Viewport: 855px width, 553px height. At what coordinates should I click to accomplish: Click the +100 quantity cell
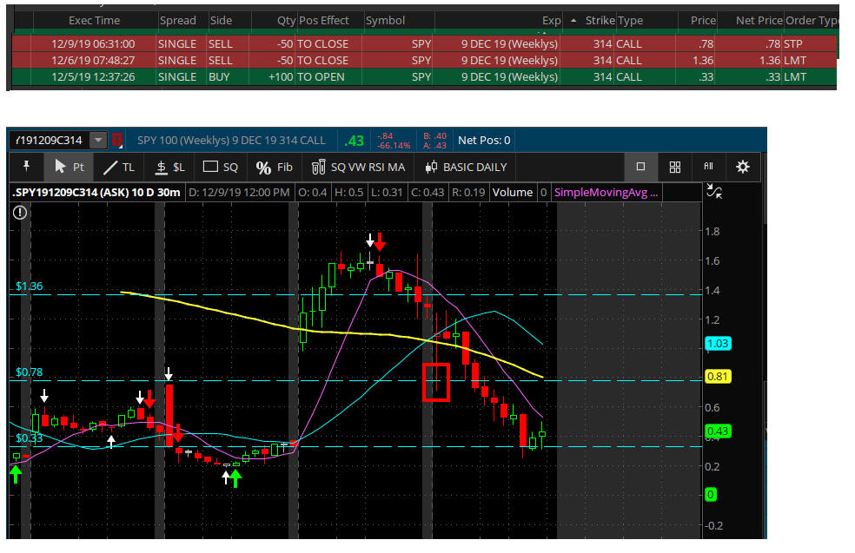[x=281, y=76]
